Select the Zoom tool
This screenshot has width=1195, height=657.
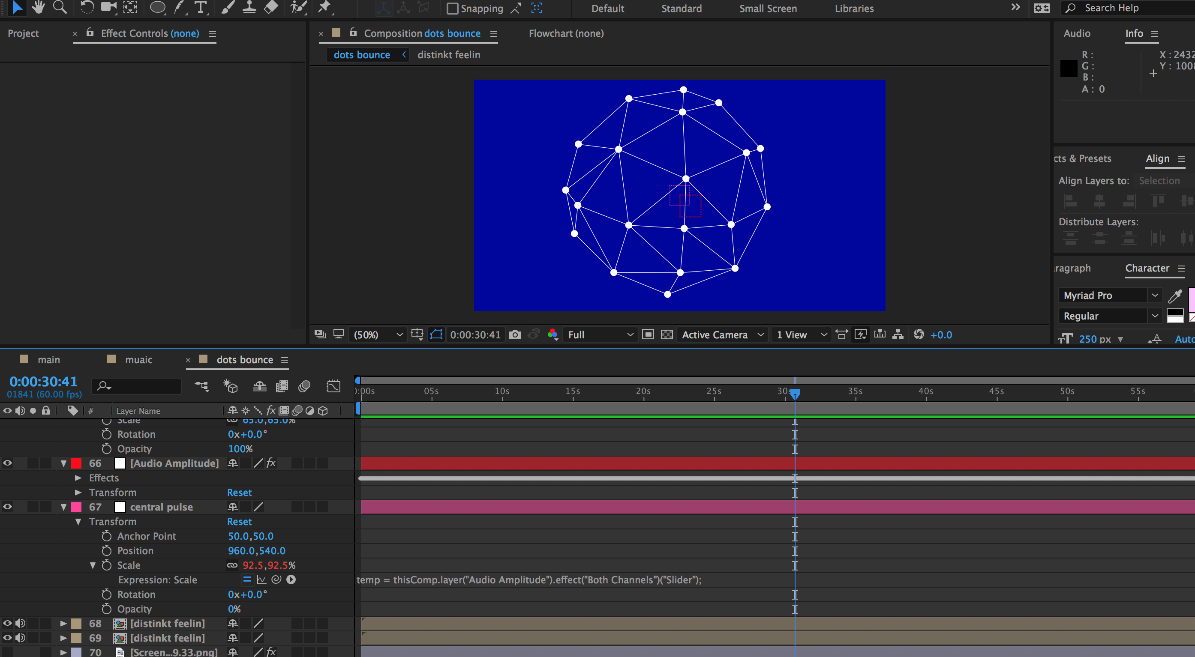(60, 7)
